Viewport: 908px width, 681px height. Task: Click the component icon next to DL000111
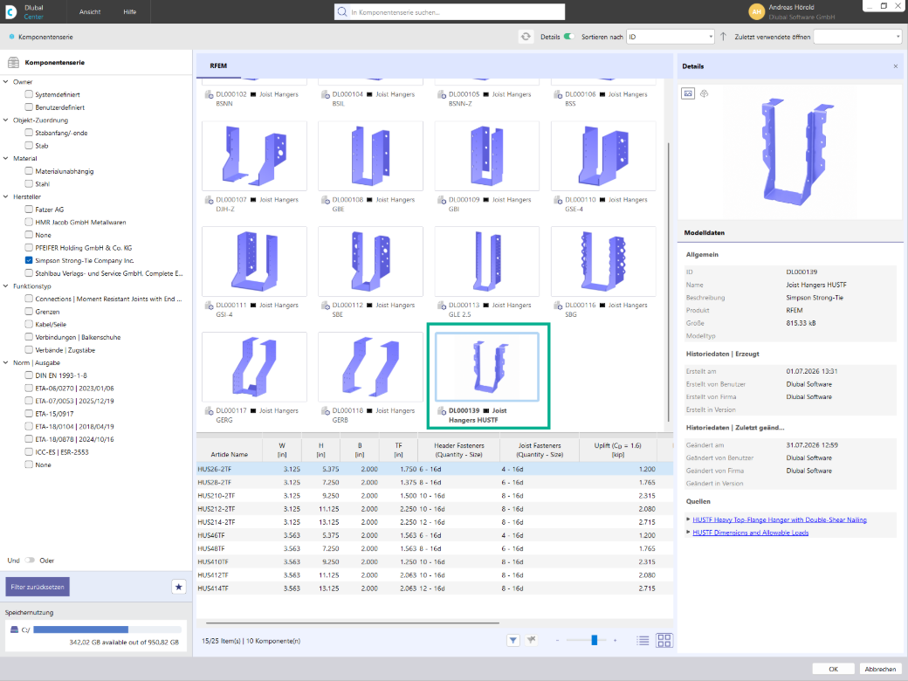click(x=209, y=306)
